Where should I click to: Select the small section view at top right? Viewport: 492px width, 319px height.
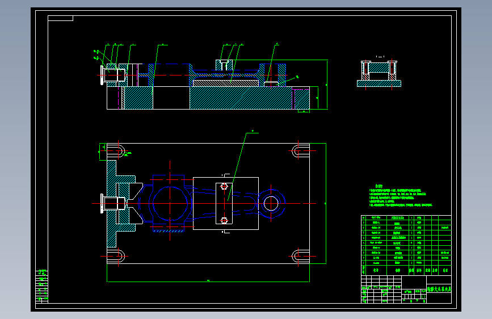(x=379, y=74)
